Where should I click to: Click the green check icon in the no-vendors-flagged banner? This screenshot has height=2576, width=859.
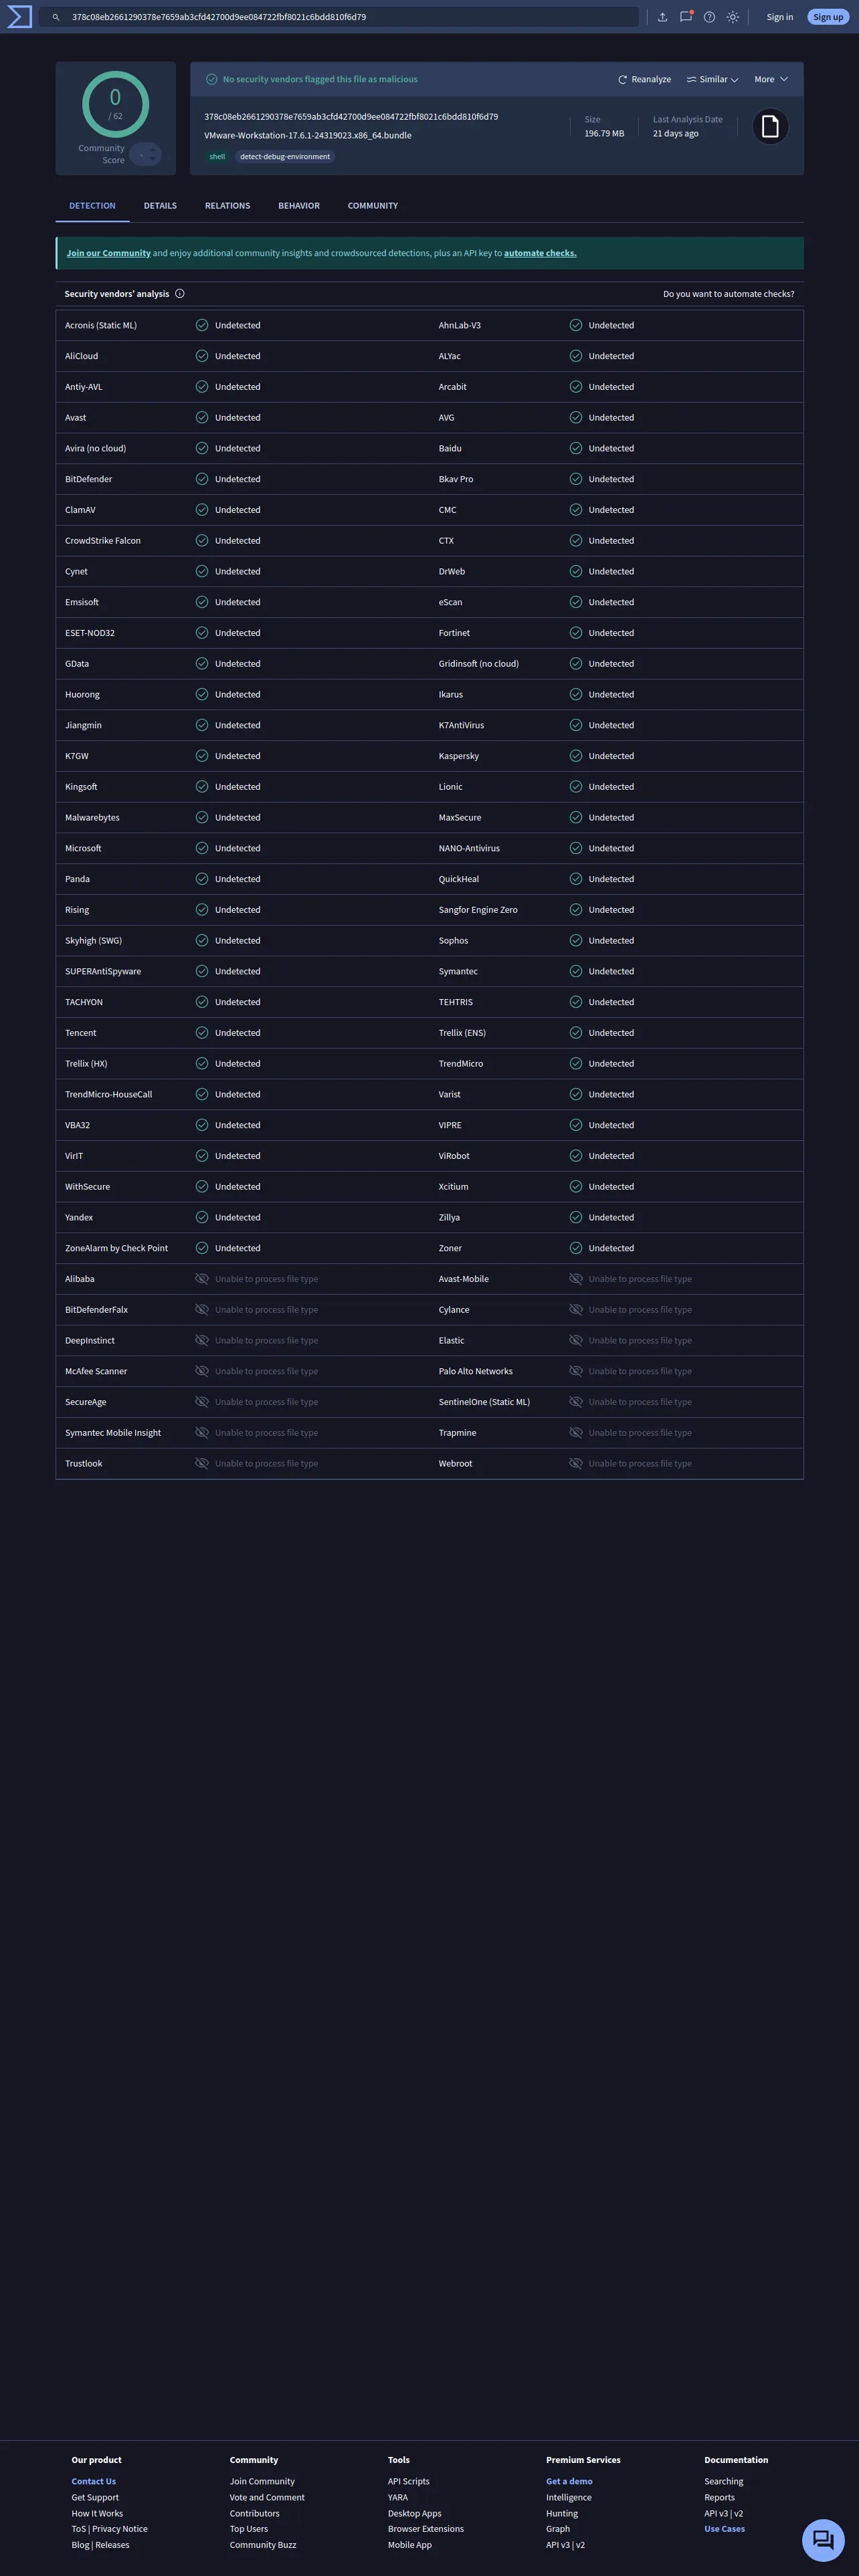click(212, 79)
